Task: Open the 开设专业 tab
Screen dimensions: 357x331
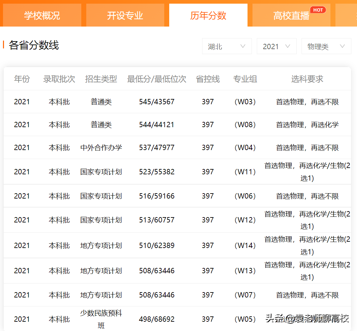Action: click(x=125, y=15)
